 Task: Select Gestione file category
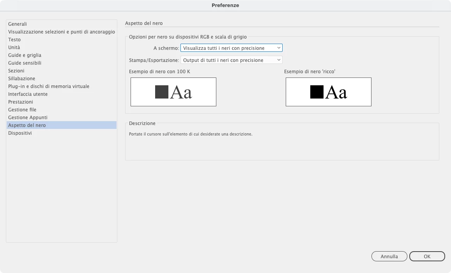point(61,109)
